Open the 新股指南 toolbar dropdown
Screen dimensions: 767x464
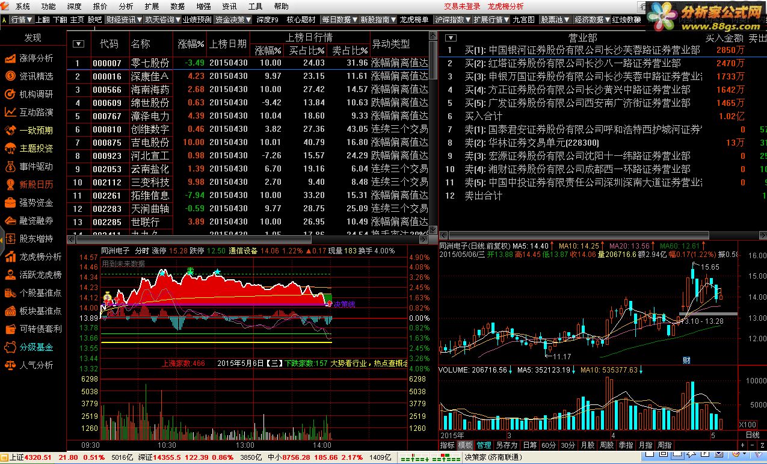click(x=378, y=19)
